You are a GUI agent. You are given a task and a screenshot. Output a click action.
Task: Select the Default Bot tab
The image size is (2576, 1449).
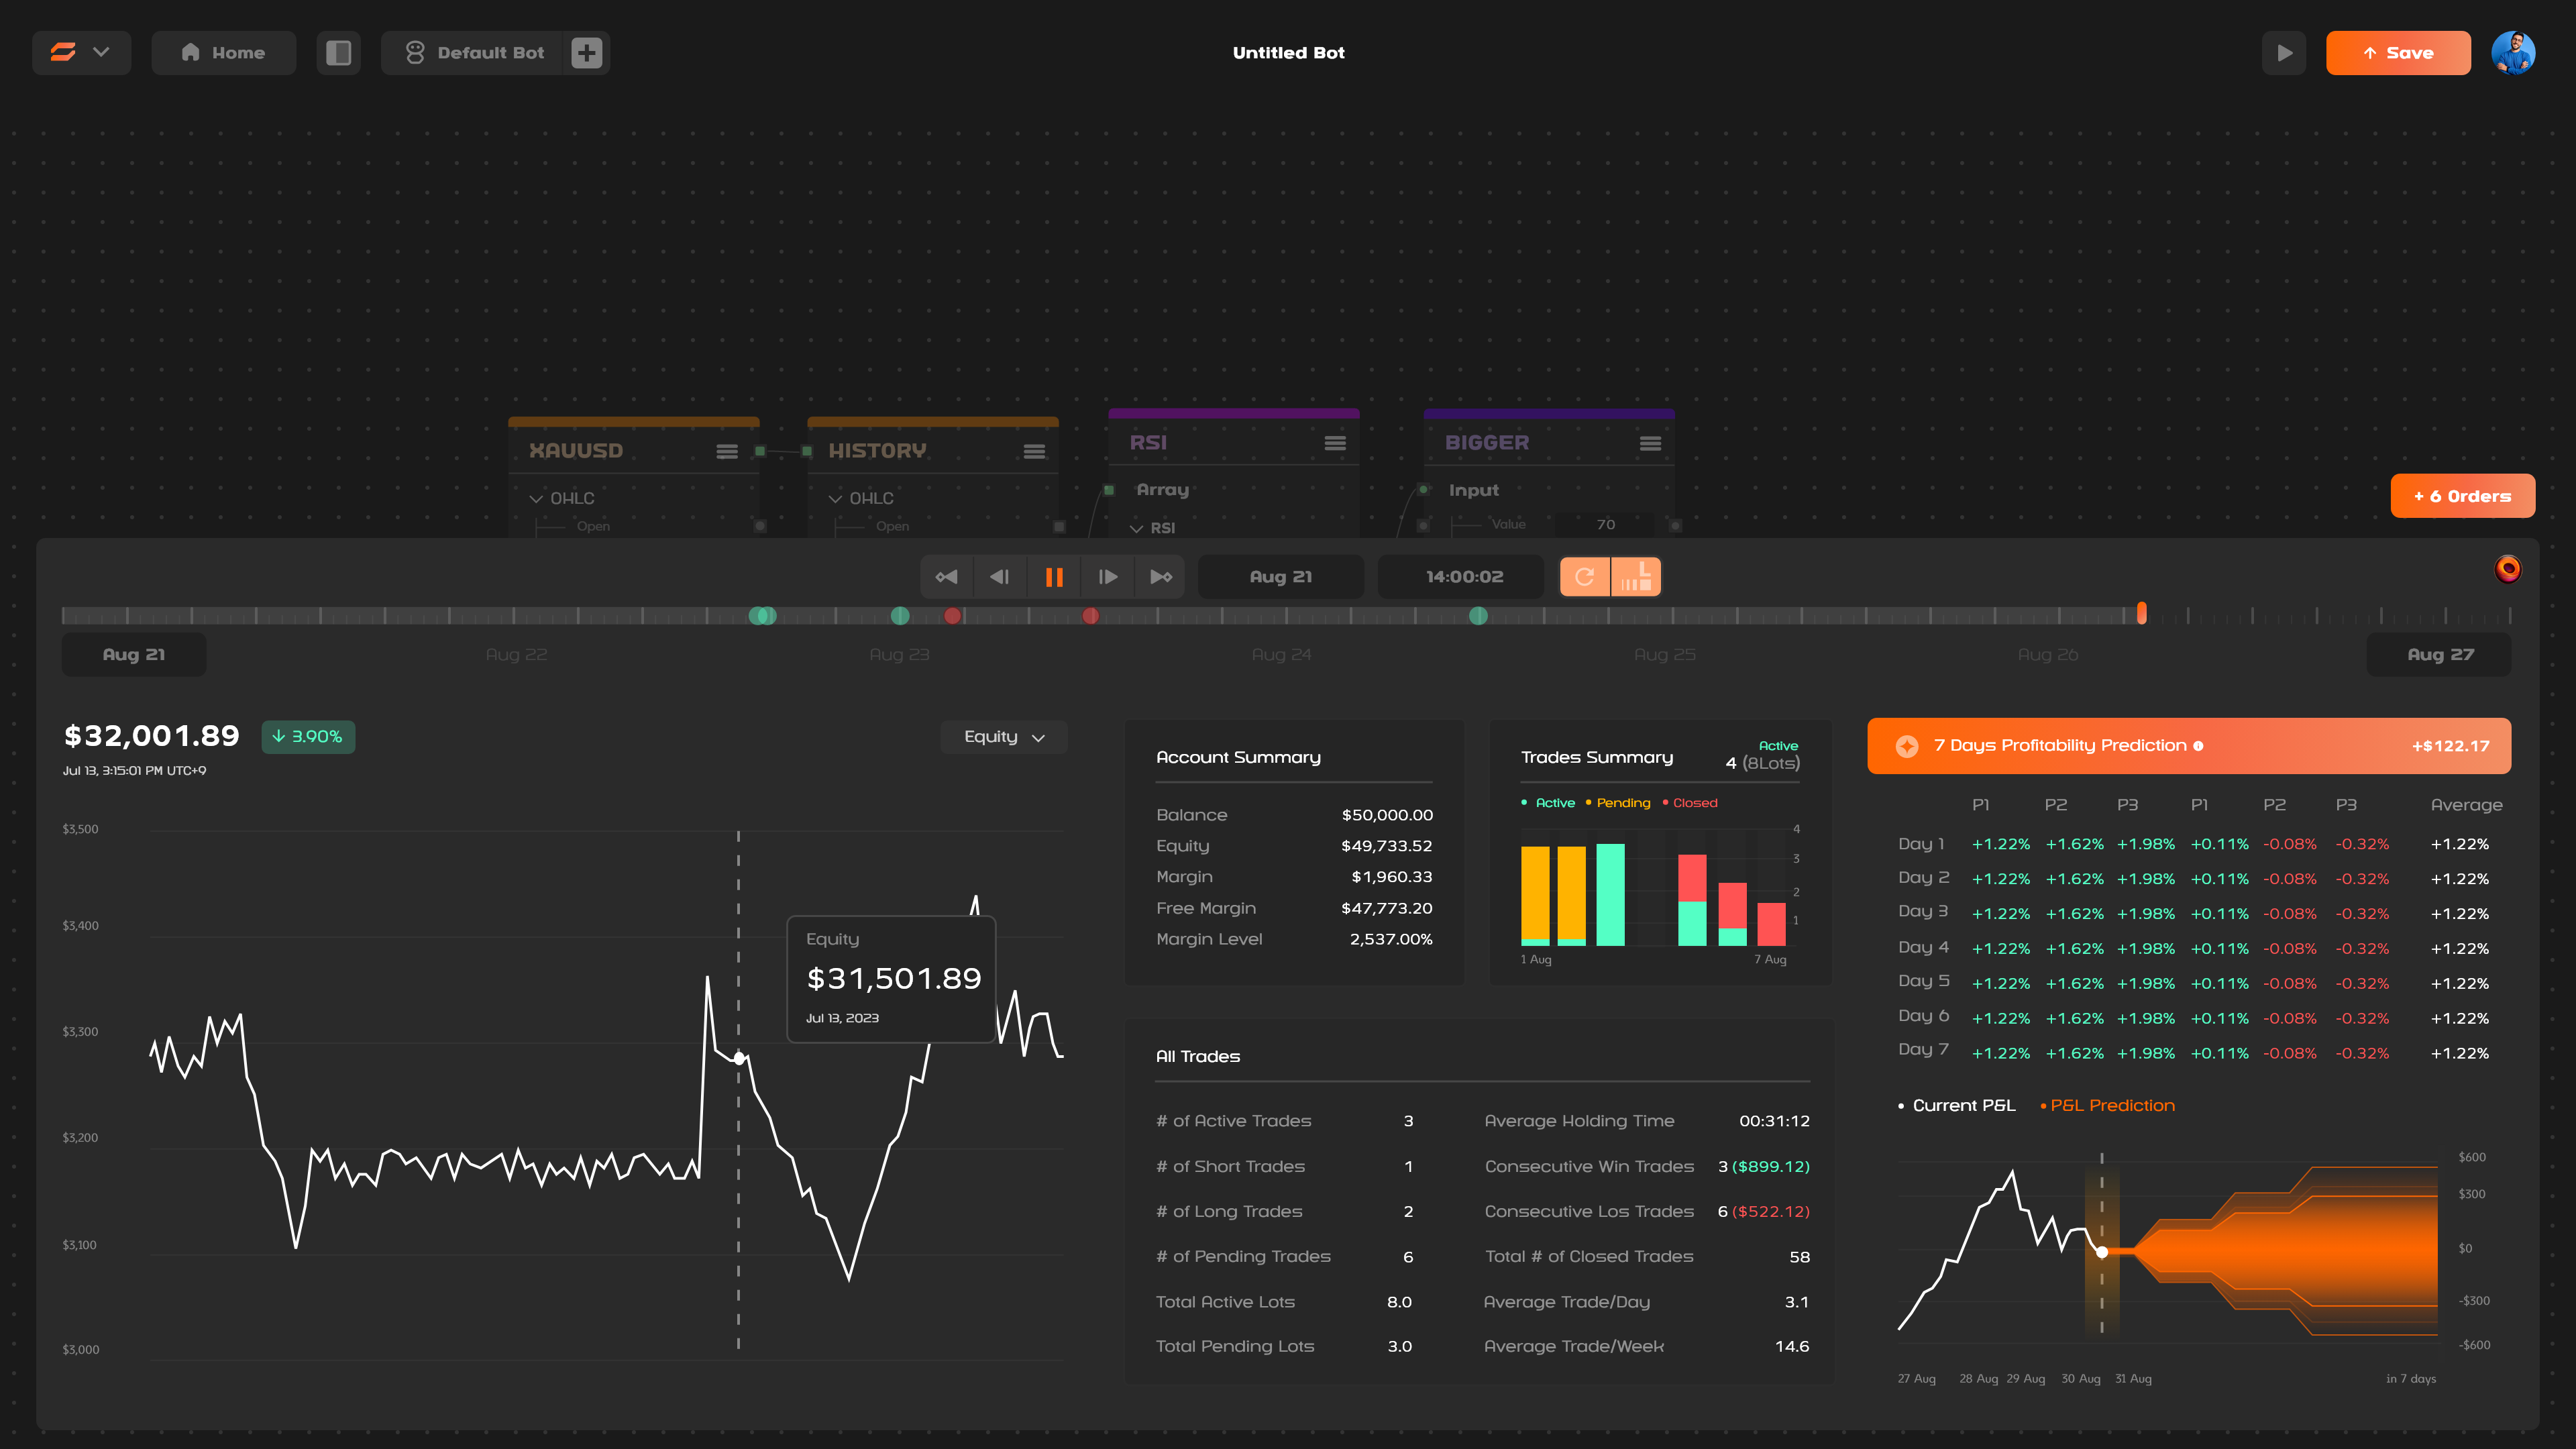pos(475,53)
